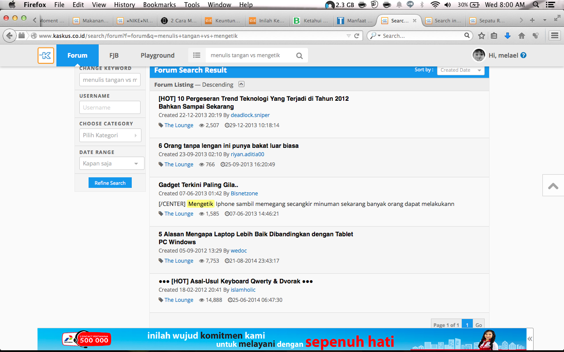564x352 pixels.
Task: Open Bisnetzone user profile
Action: coord(245,194)
